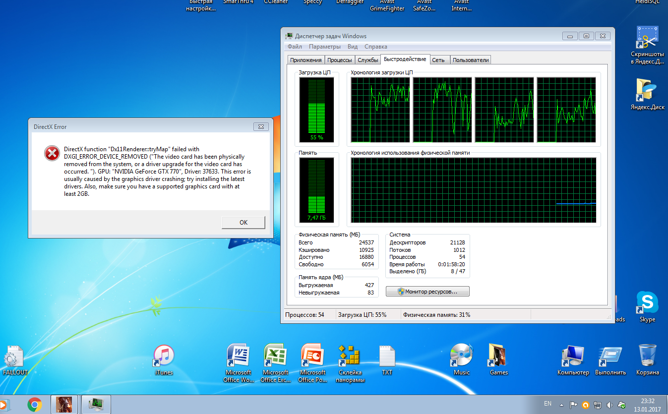
Task: Click the volume speaker tray icon
Action: (x=609, y=405)
